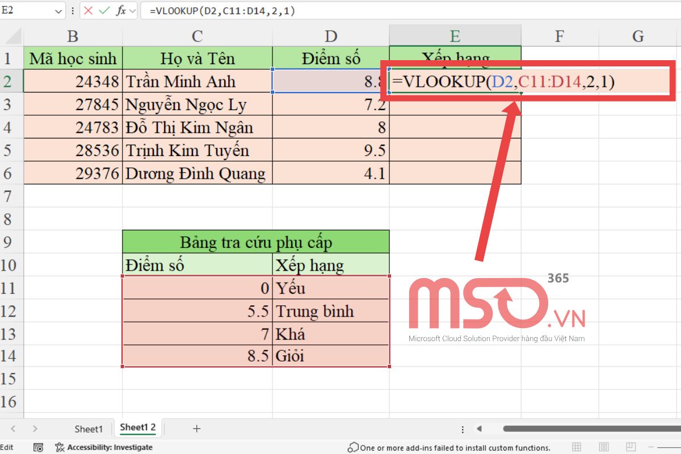Click cell containing 28536
Screen dimensions: 681x454
pos(73,150)
